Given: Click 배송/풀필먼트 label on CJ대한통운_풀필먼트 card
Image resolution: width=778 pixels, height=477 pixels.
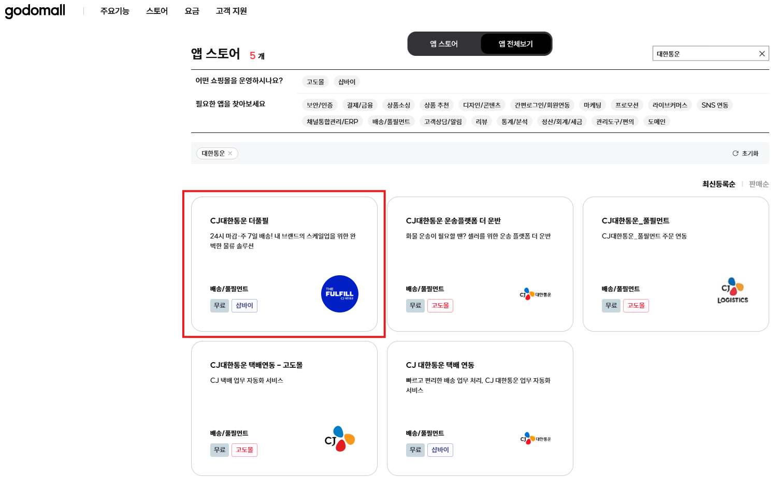Looking at the screenshot, I should click(621, 289).
